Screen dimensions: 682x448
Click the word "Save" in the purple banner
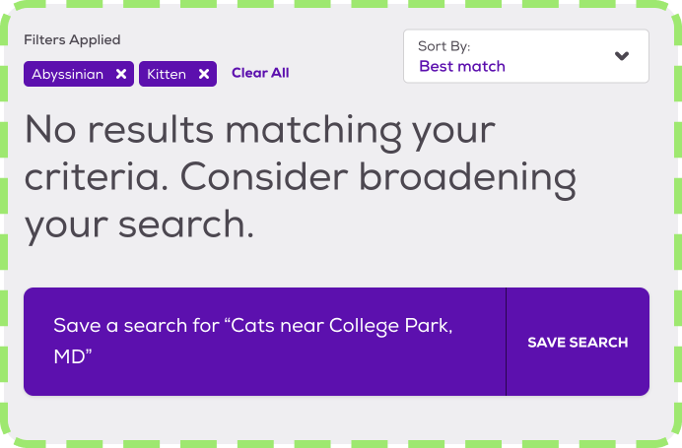point(77,326)
